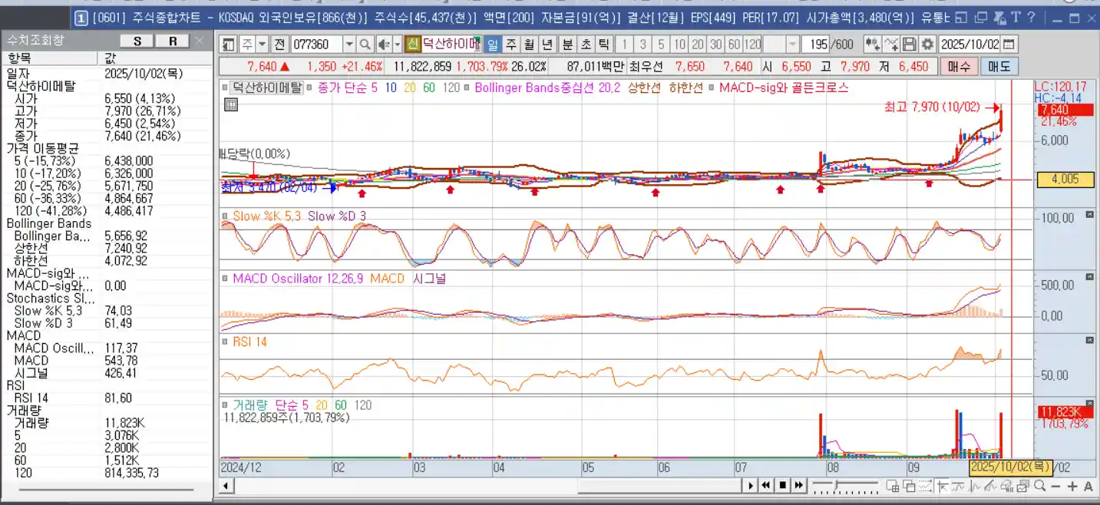This screenshot has height=505, width=1100.
Task: Click the stop replay button
Action: [782, 485]
